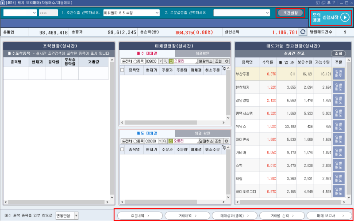Open 거래내역 at the bottom
354x221 pixels.
pos(187,216)
